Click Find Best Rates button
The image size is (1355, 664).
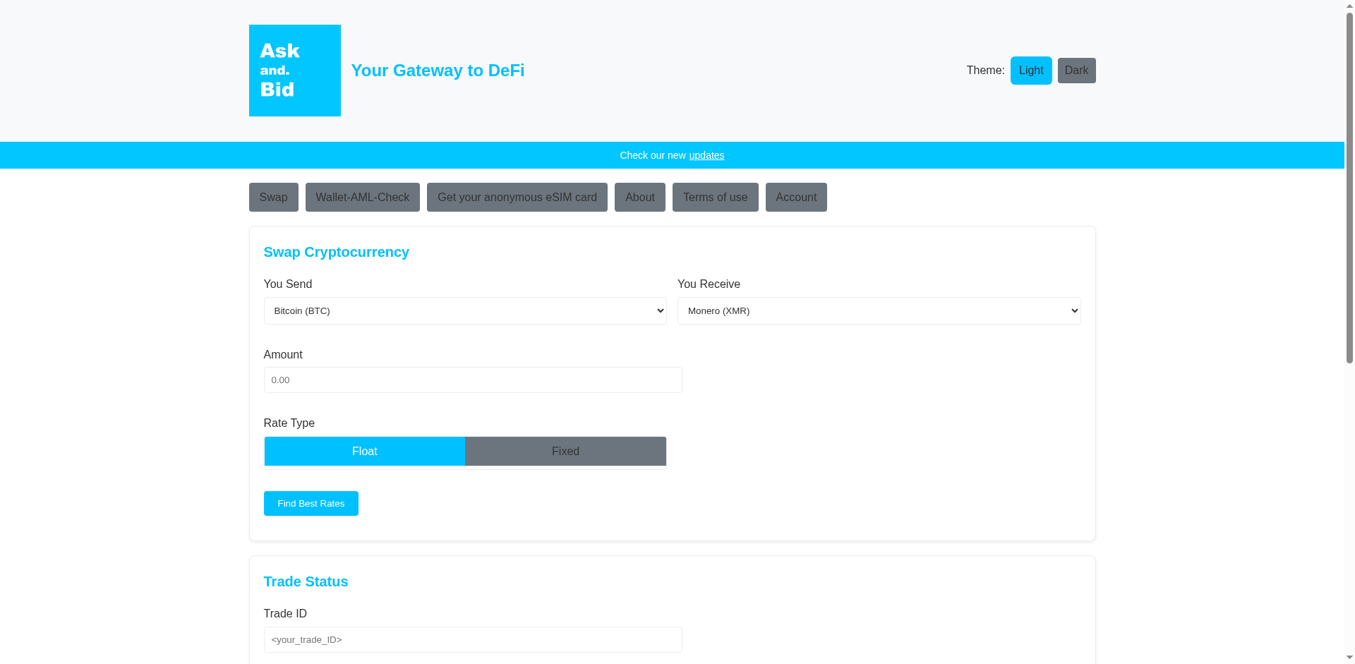(x=311, y=504)
